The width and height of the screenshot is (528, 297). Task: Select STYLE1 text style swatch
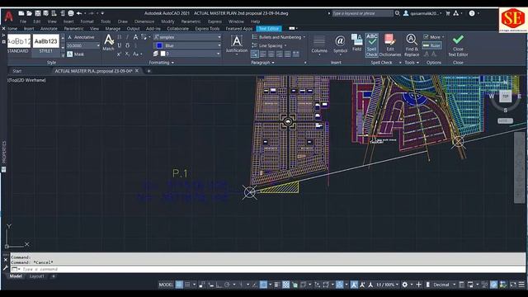click(46, 44)
